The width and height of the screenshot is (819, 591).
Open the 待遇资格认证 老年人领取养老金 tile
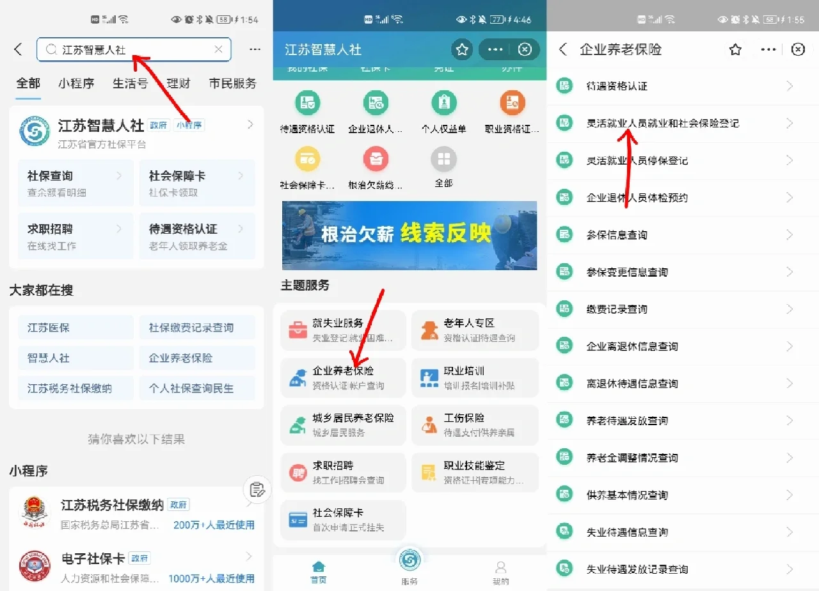pos(197,236)
